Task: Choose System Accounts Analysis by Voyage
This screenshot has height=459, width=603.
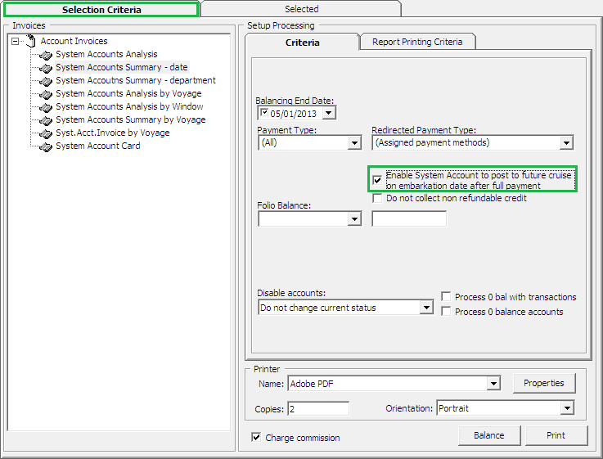Action: [128, 93]
